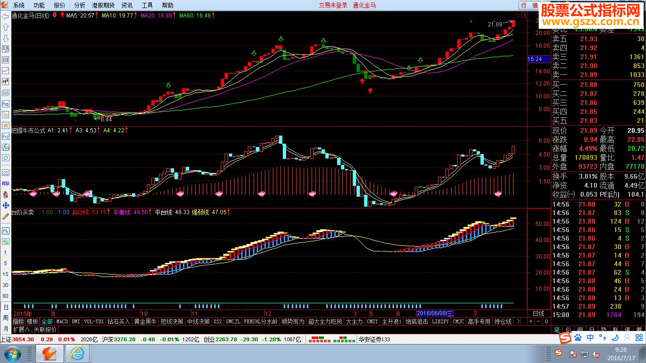The image size is (646, 363).
Task: Select the VOL-TDX indicator tab
Action: (94, 321)
